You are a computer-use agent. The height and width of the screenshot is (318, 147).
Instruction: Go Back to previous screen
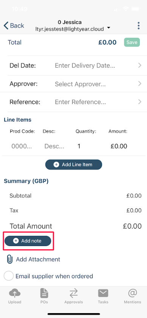pyautogui.click(x=14, y=26)
